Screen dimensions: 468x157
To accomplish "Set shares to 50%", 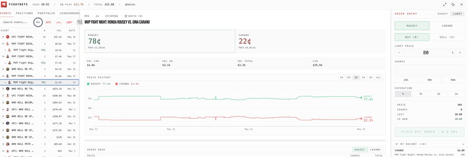I will point(430,80).
